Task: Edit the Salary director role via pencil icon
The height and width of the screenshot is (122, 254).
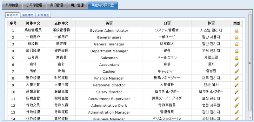Action: pyautogui.click(x=237, y=92)
